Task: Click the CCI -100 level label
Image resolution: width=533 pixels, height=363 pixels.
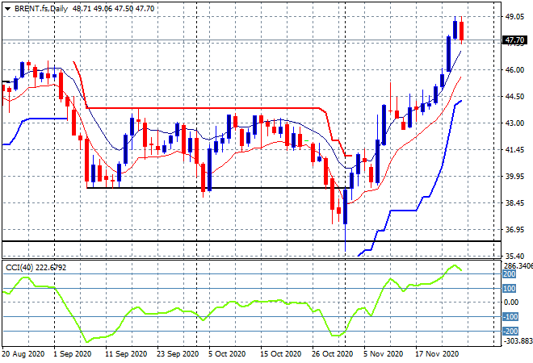Action: pyautogui.click(x=510, y=317)
